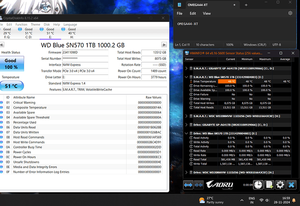Open the Theme menu in CrystalDiskInfo

pyautogui.click(x=35, y=24)
